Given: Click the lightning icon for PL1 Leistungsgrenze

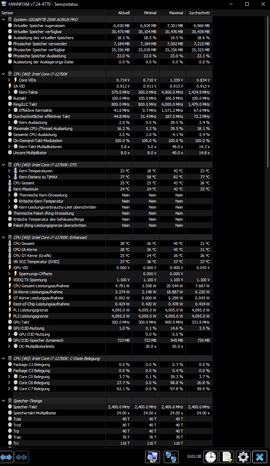Looking at the screenshot, I should [10, 310].
